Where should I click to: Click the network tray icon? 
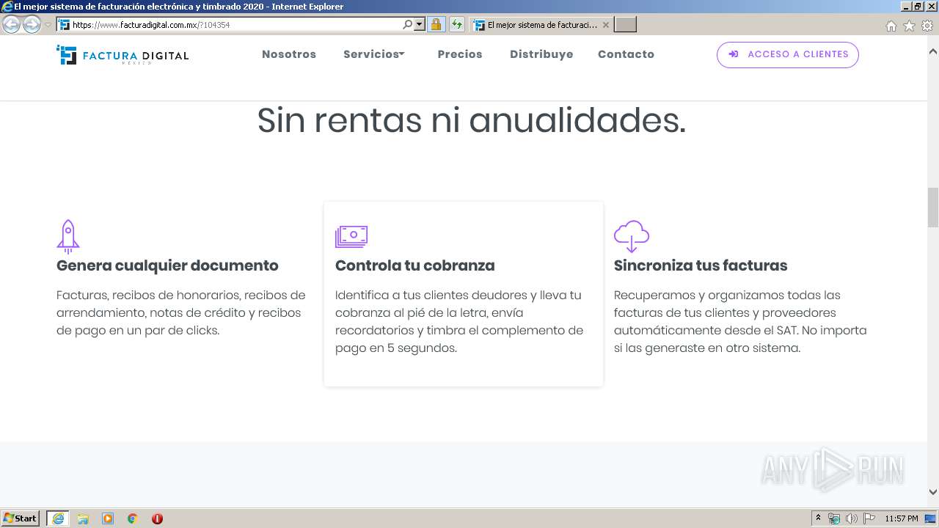pyautogui.click(x=834, y=518)
